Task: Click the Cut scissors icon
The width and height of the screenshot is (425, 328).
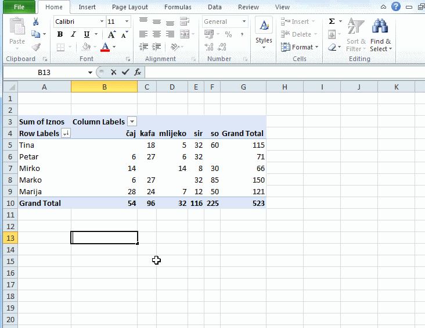Action: (36, 22)
